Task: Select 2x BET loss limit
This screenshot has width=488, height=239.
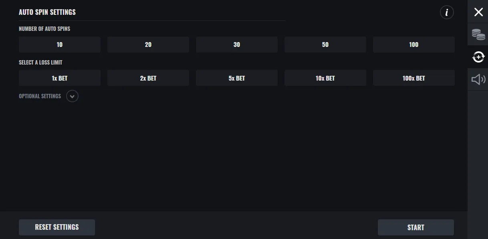Action: [148, 78]
